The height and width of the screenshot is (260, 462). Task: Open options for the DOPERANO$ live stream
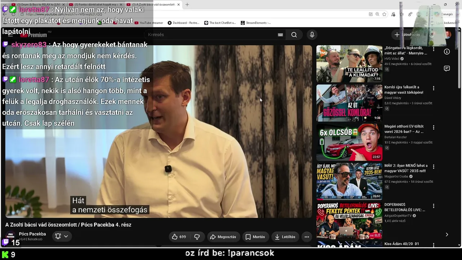coord(433,206)
